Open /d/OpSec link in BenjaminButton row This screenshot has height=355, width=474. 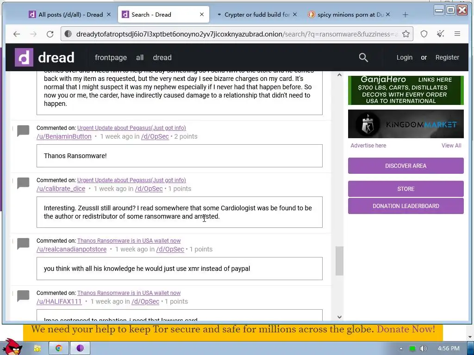(155, 136)
